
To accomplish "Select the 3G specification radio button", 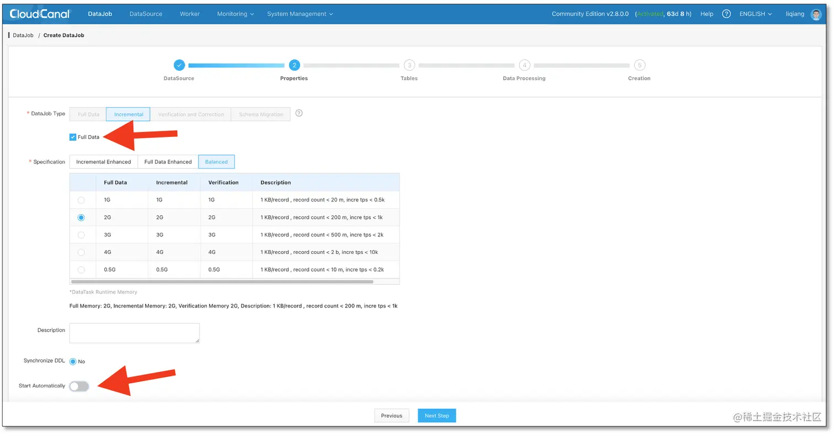I will (x=81, y=235).
